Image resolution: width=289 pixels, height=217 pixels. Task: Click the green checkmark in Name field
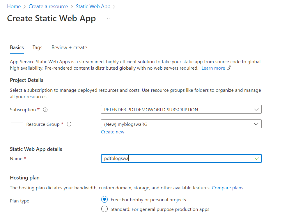(257, 158)
